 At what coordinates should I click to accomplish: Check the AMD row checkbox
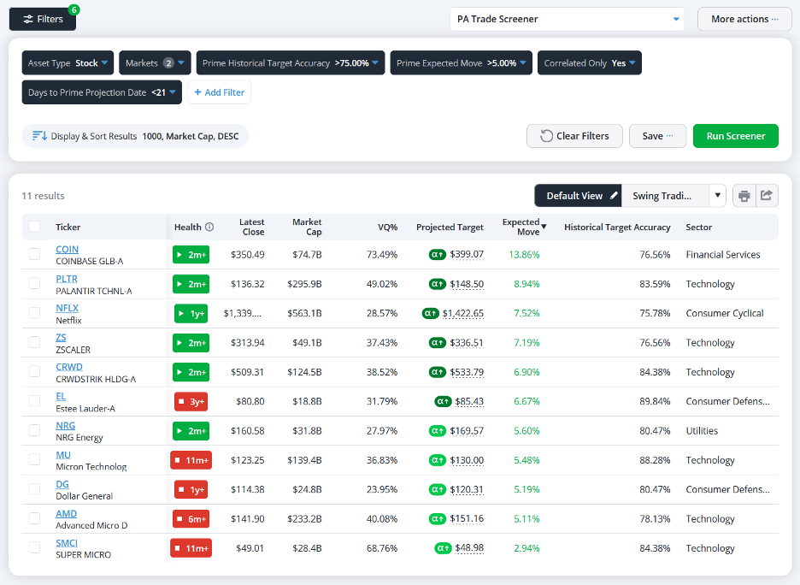point(34,518)
